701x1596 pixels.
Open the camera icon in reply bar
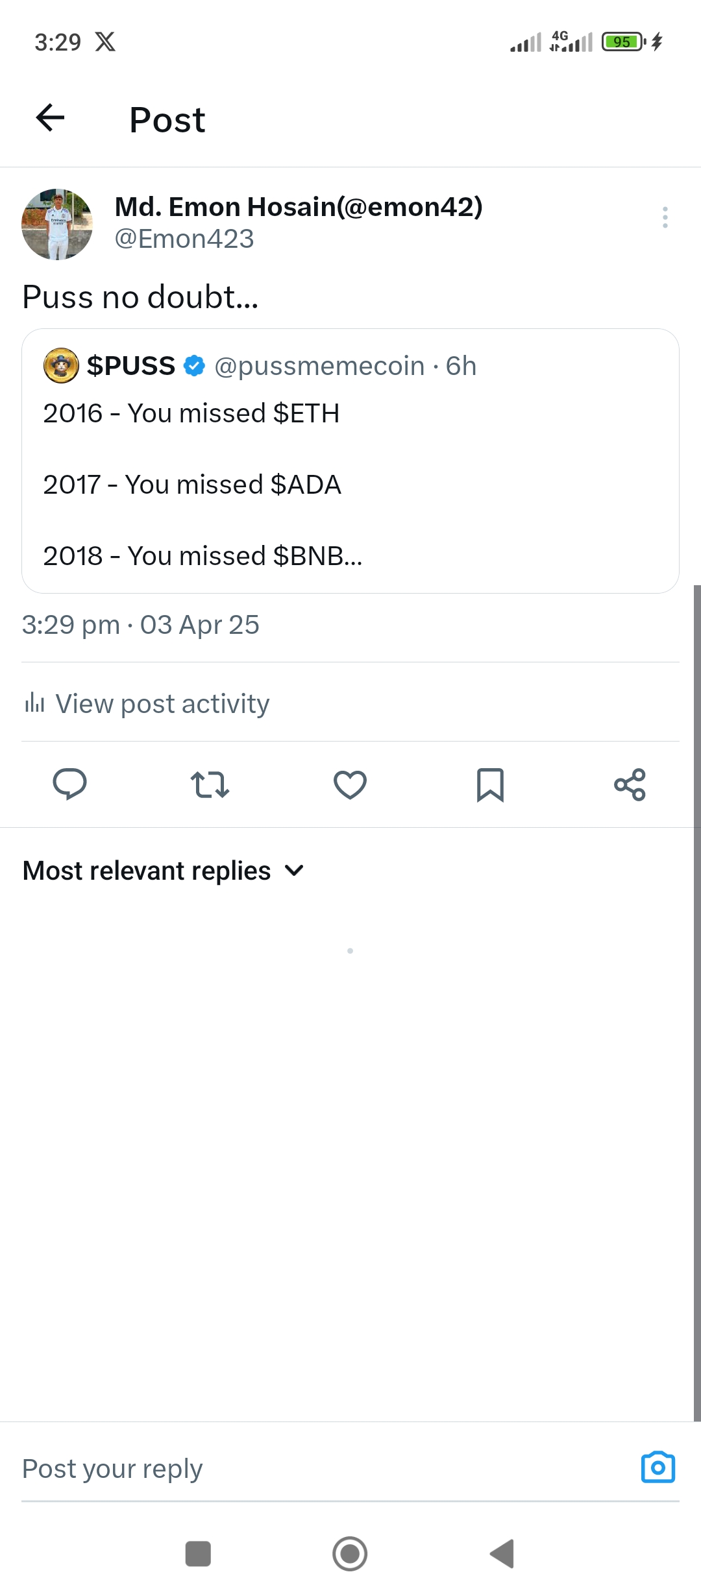click(x=658, y=1468)
